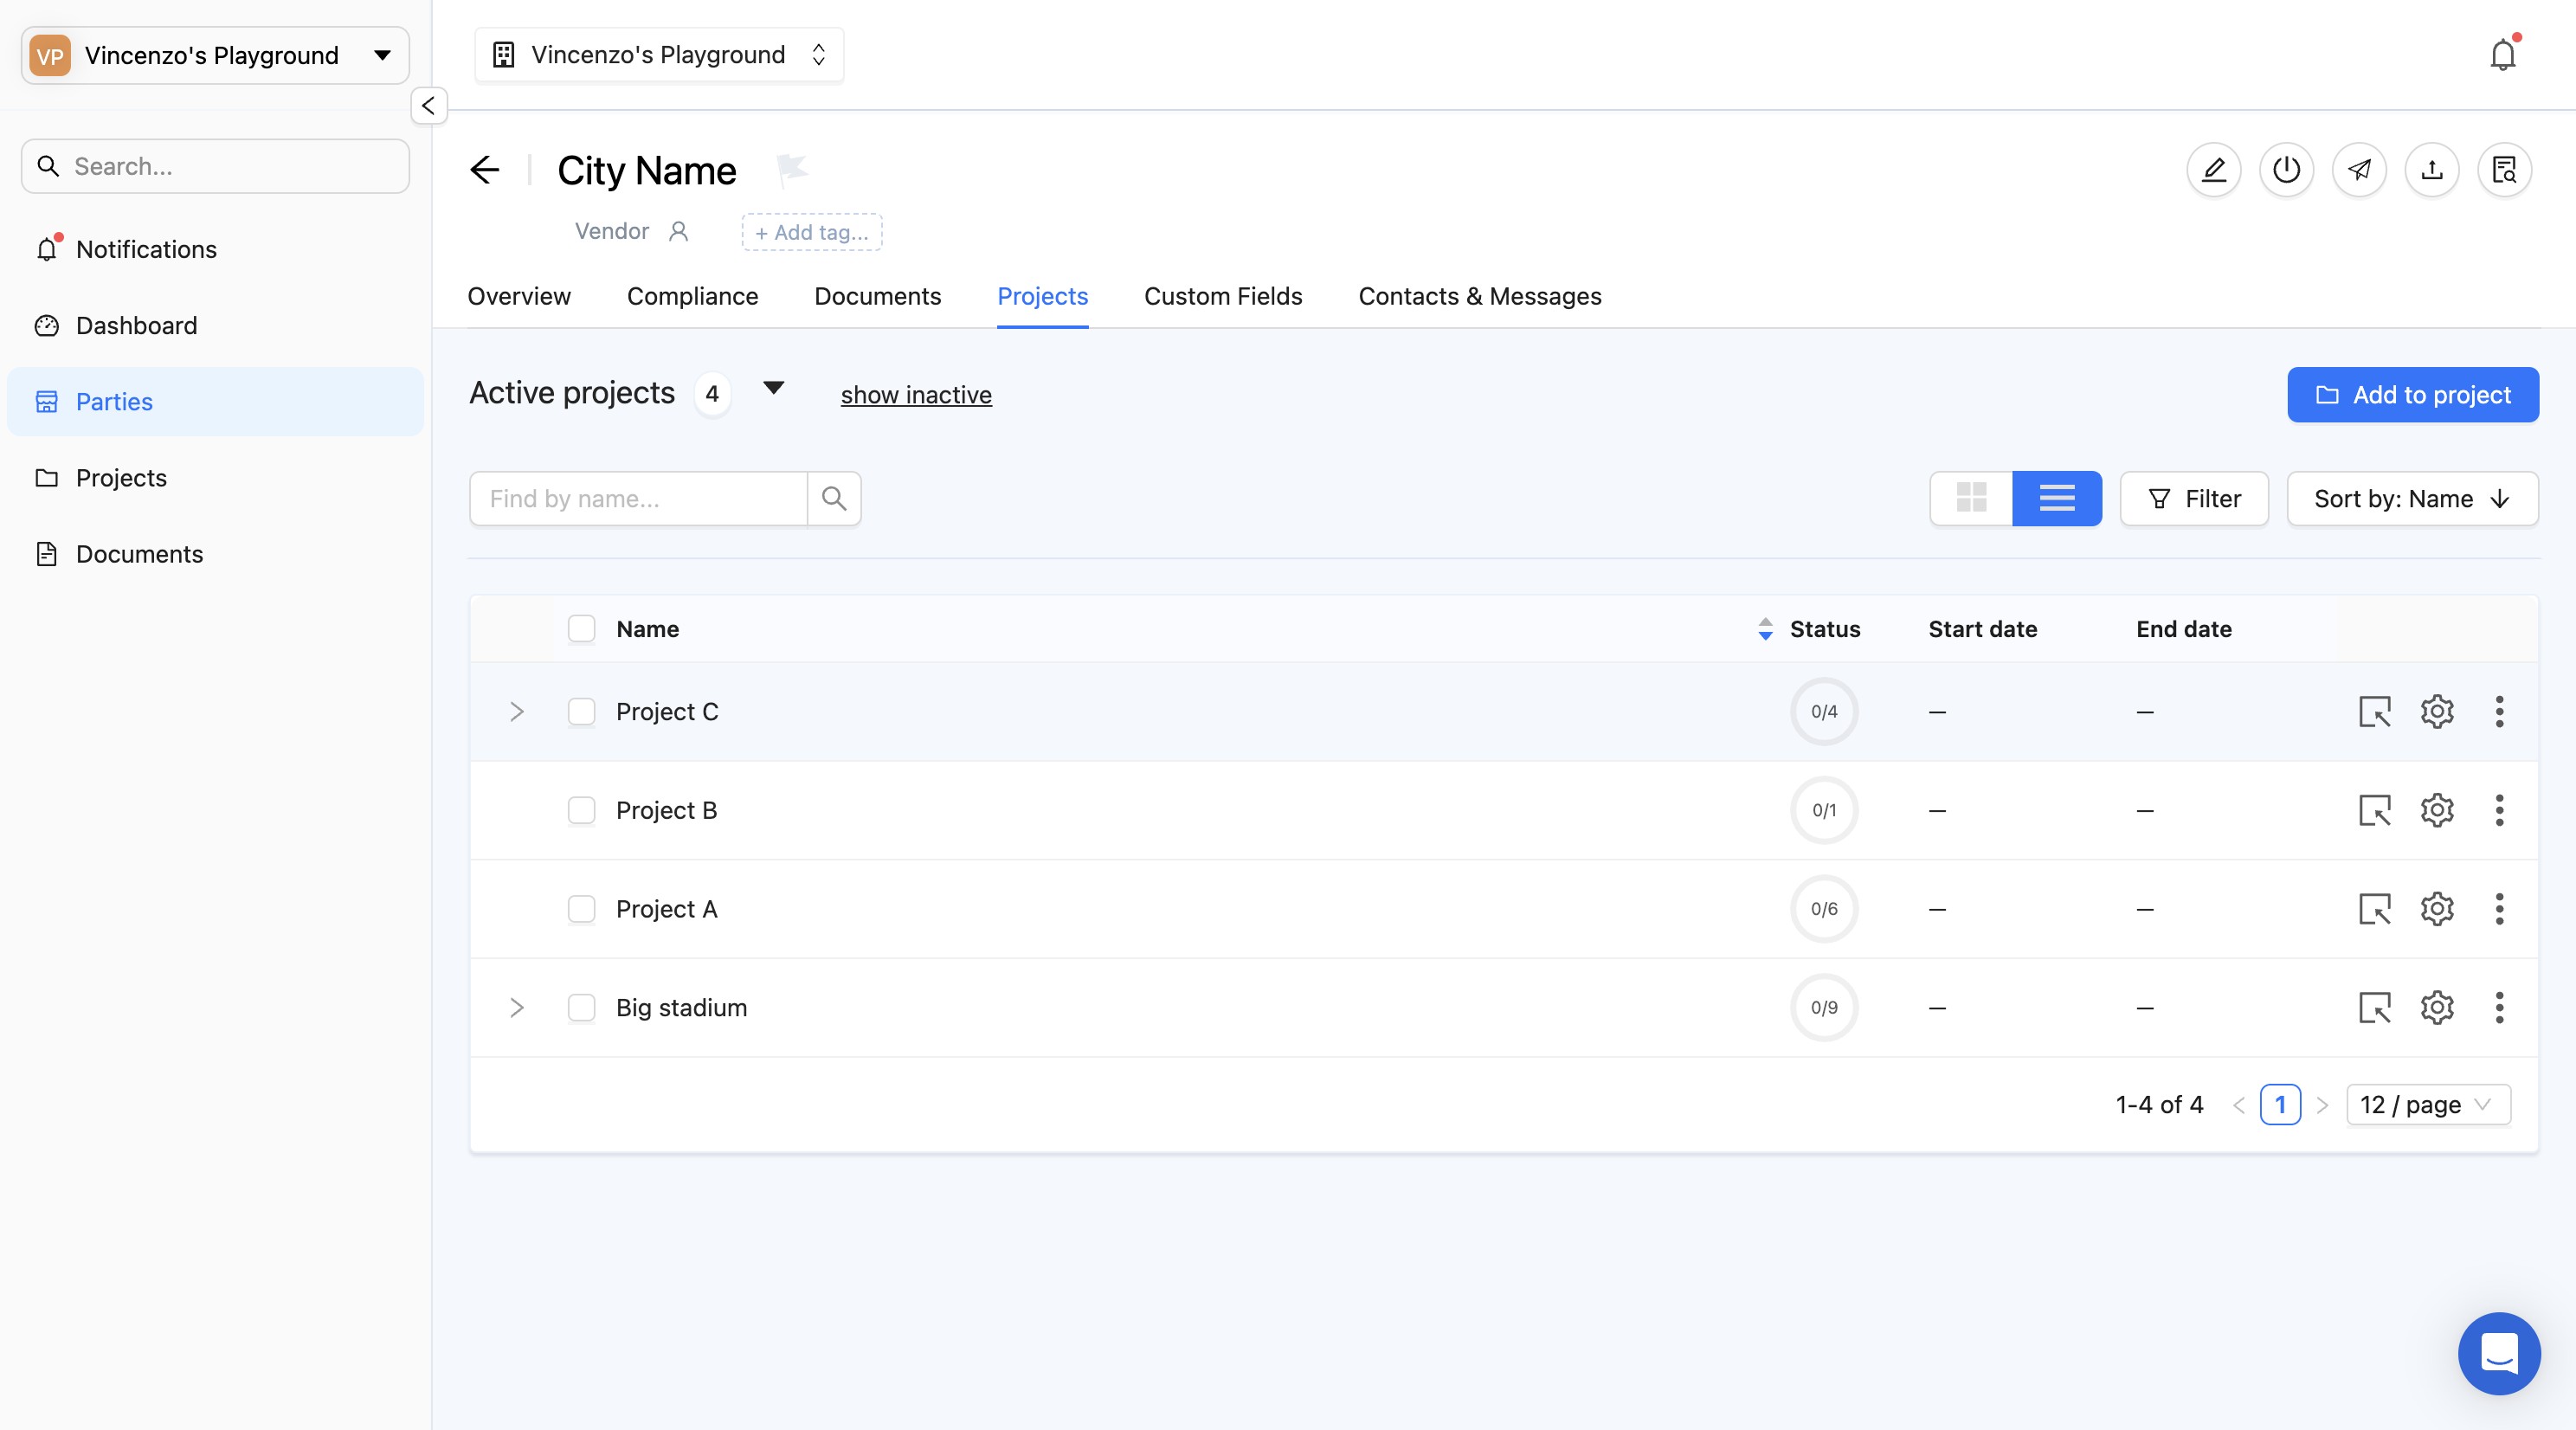Click the Add to project button

(x=2412, y=395)
